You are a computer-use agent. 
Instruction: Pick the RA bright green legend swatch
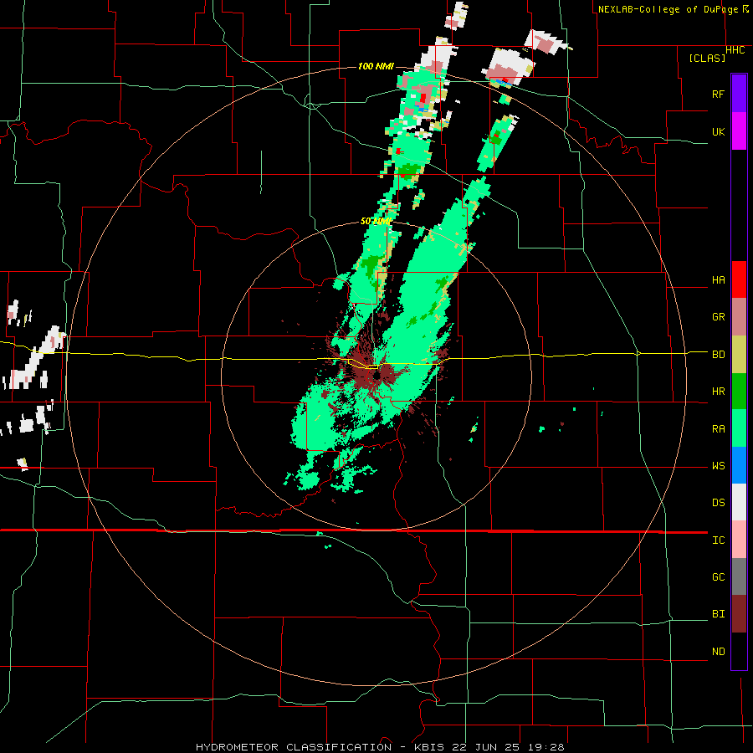[739, 428]
